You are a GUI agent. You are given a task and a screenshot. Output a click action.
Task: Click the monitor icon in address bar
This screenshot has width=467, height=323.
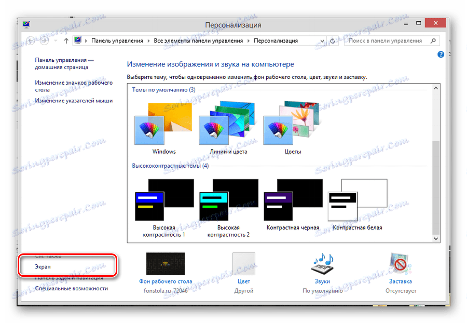coord(78,40)
